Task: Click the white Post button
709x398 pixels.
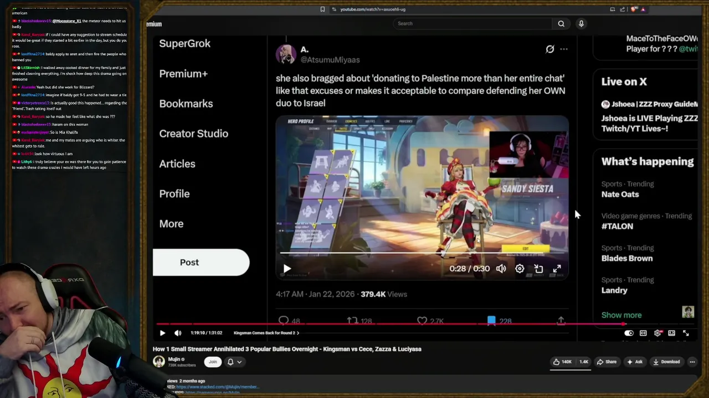Action: pos(201,262)
